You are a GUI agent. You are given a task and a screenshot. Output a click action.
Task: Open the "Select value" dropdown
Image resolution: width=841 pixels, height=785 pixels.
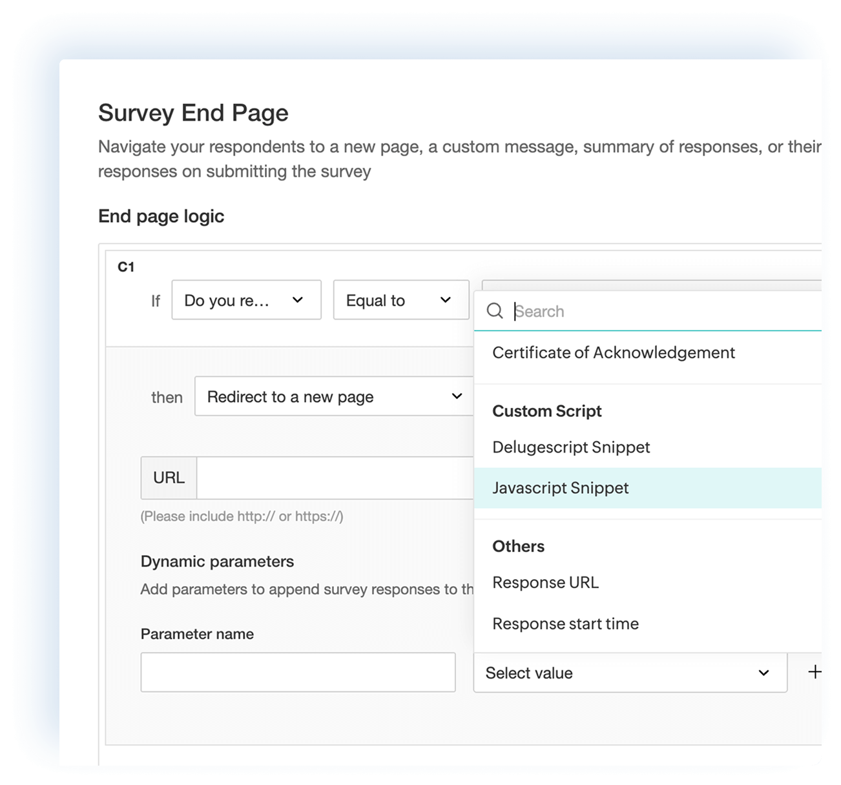630,673
